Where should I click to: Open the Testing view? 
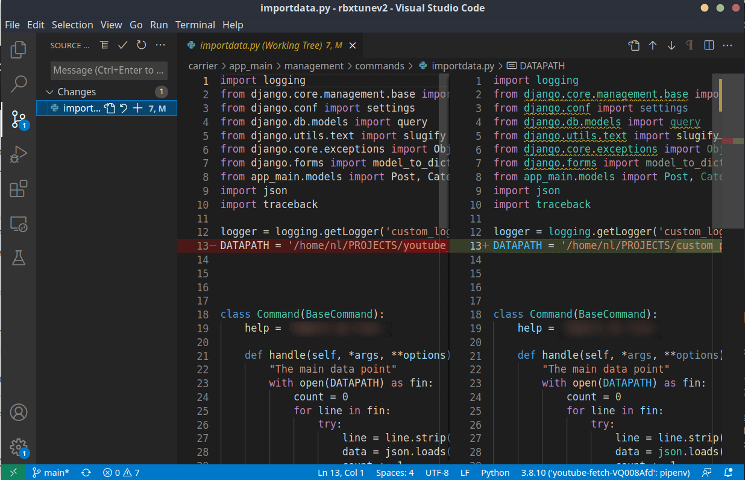[x=18, y=257]
